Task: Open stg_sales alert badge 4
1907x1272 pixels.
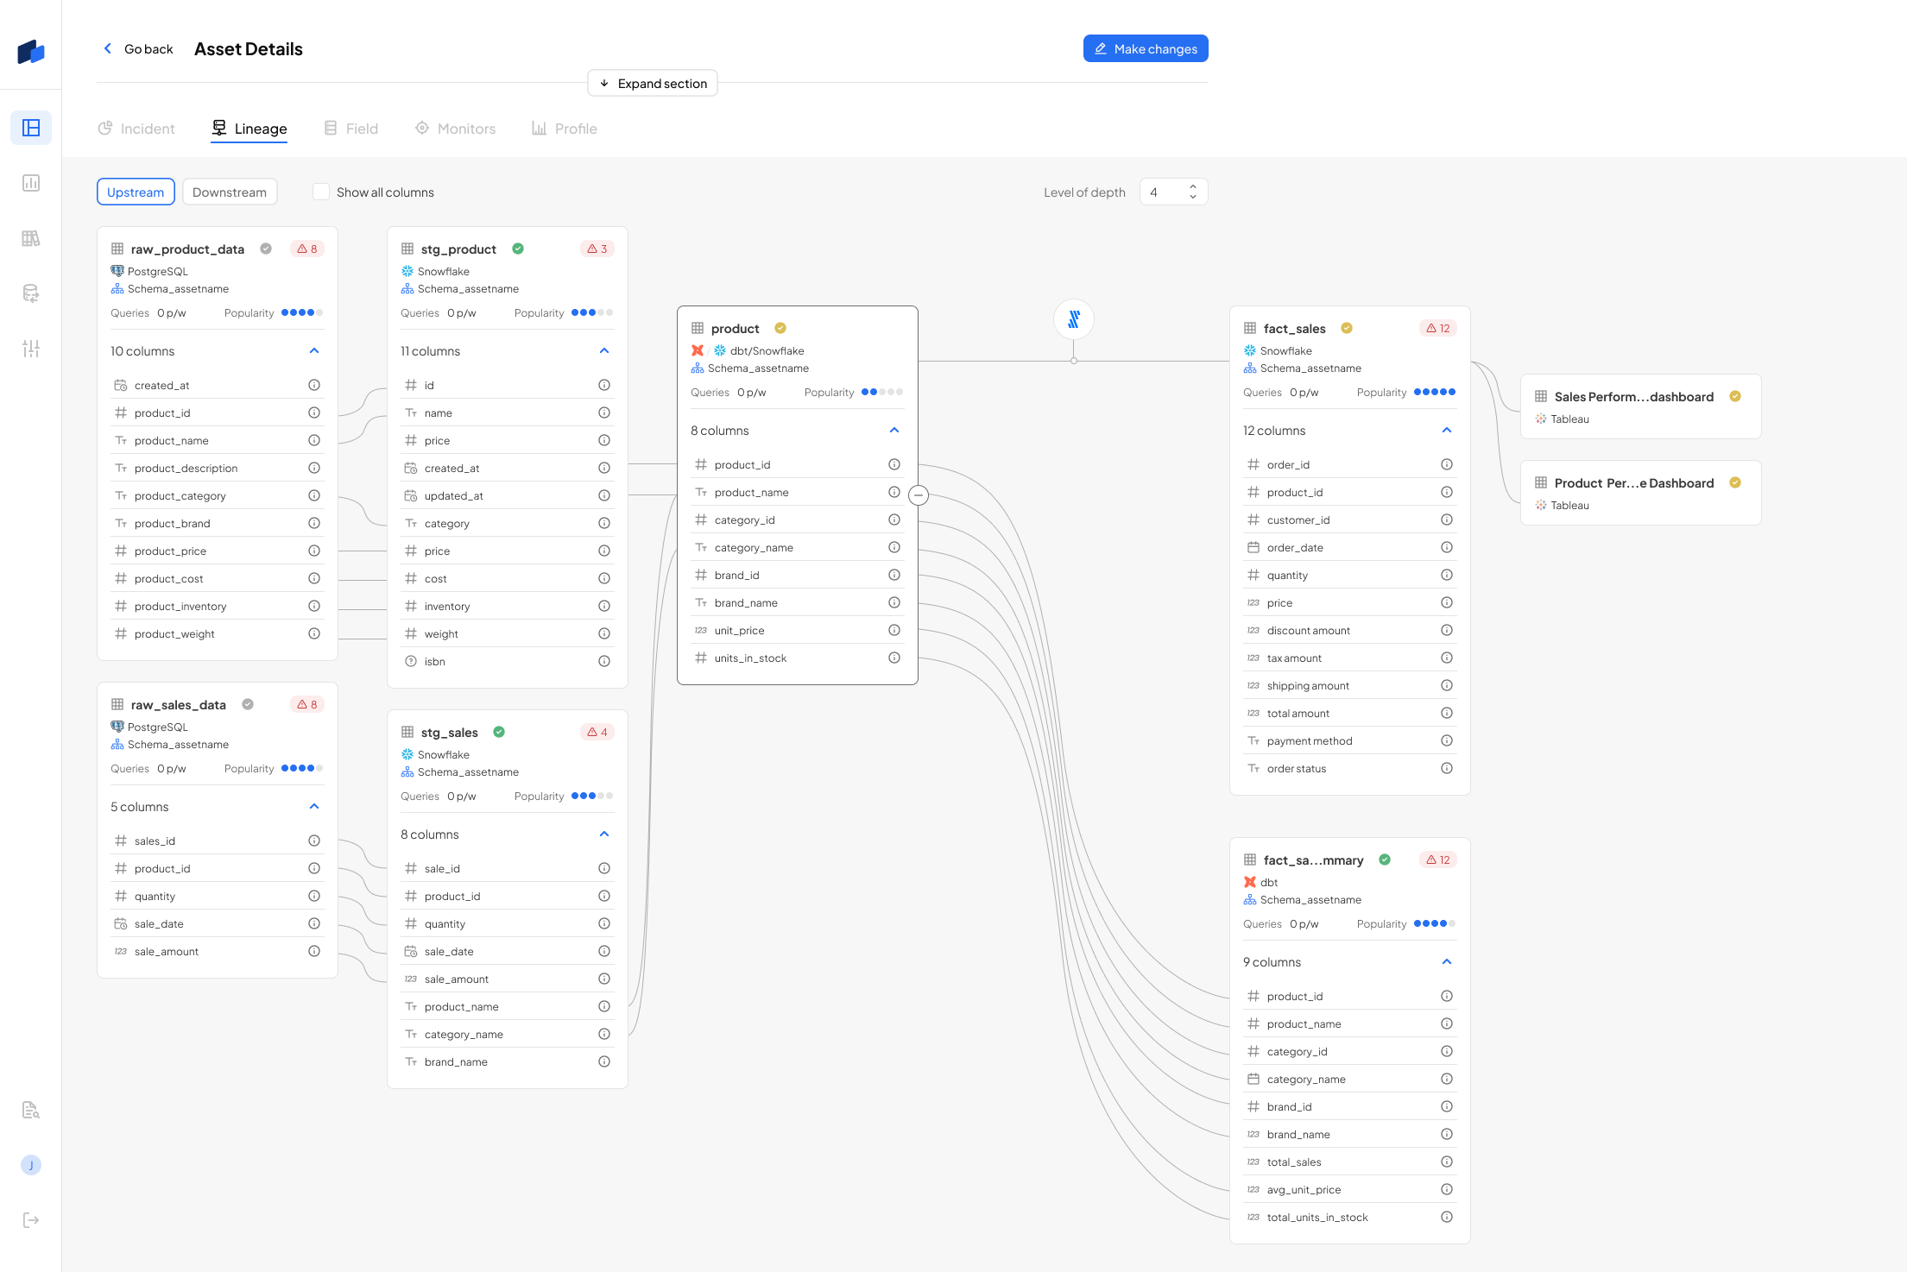Action: click(597, 732)
